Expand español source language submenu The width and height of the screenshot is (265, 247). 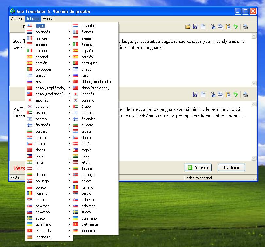[49, 57]
